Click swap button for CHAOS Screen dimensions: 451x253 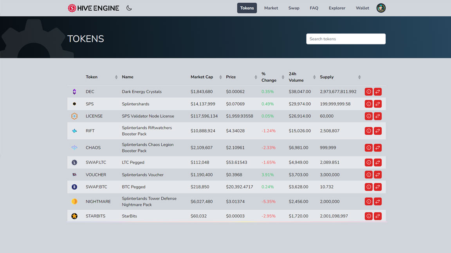pyautogui.click(x=378, y=148)
